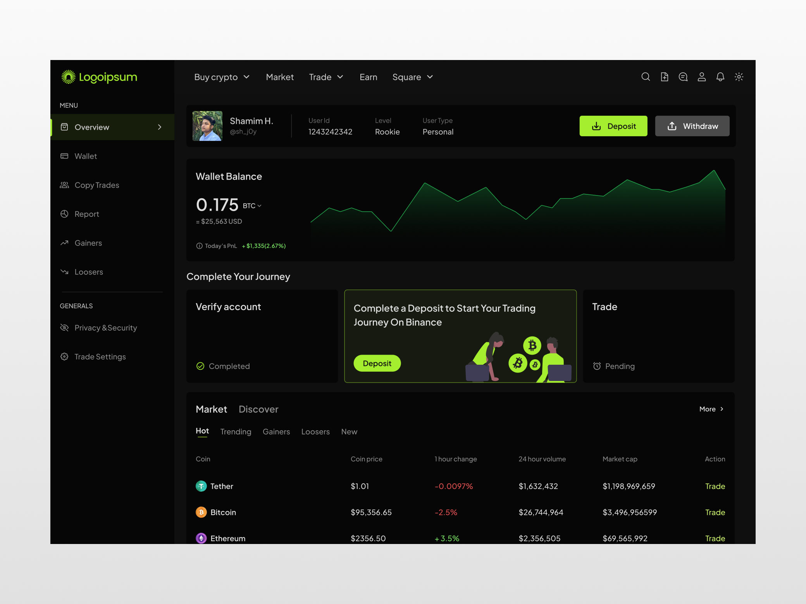Toggle light/dark theme sun icon
806x604 pixels.
click(x=739, y=77)
